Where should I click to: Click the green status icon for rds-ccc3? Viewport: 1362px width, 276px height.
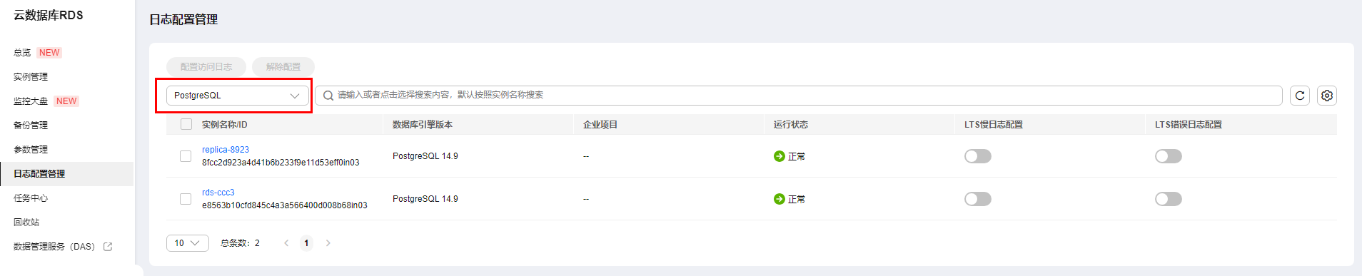(780, 199)
